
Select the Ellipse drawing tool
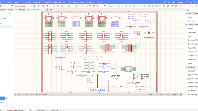[x=153, y=6]
